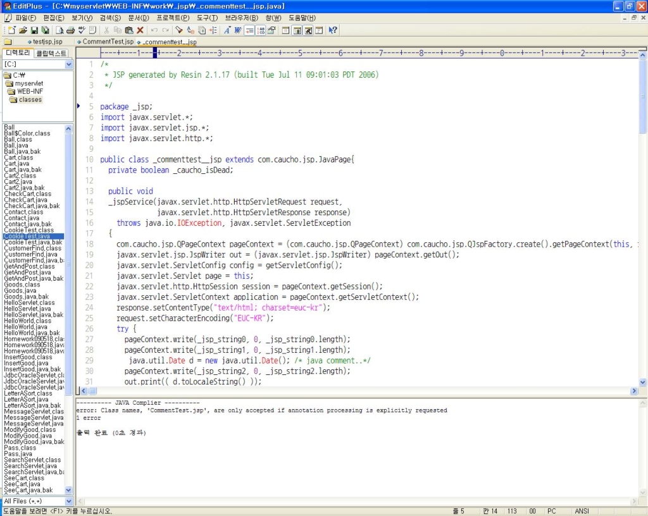Open Print Preview from the toolbar
Screen dimensions: 648x516
[x=59, y=30]
